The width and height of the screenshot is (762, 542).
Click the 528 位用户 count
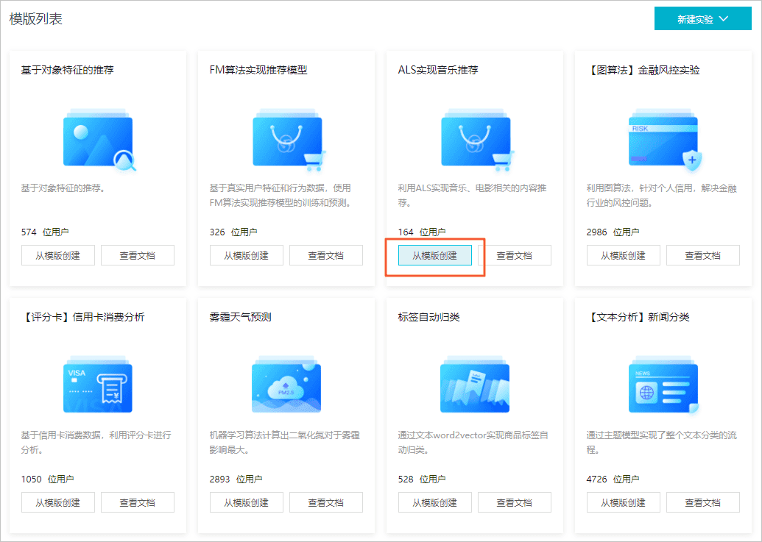[422, 479]
